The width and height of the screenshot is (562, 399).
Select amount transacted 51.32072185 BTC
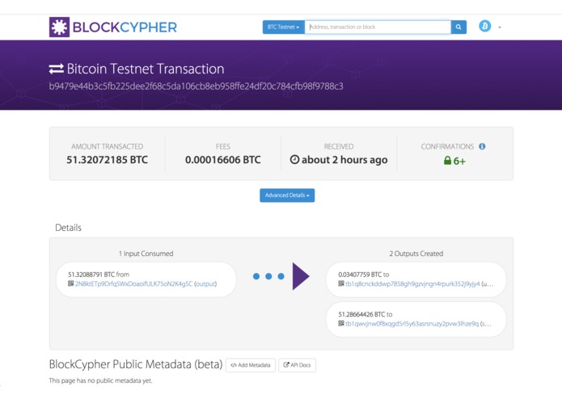(x=108, y=160)
